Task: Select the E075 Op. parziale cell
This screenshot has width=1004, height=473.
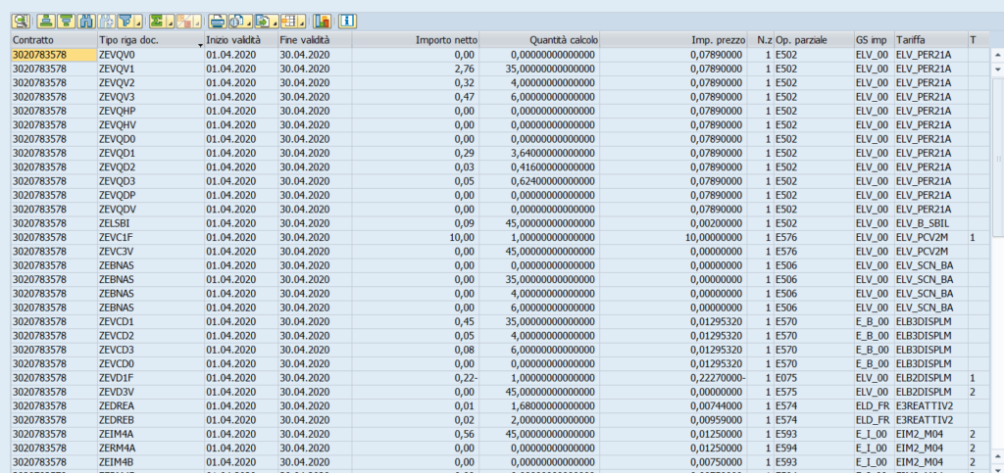Action: [813, 377]
